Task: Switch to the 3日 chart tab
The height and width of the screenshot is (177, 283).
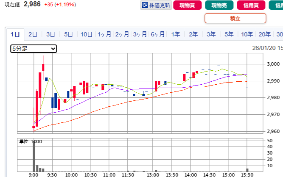Action: 51,34
